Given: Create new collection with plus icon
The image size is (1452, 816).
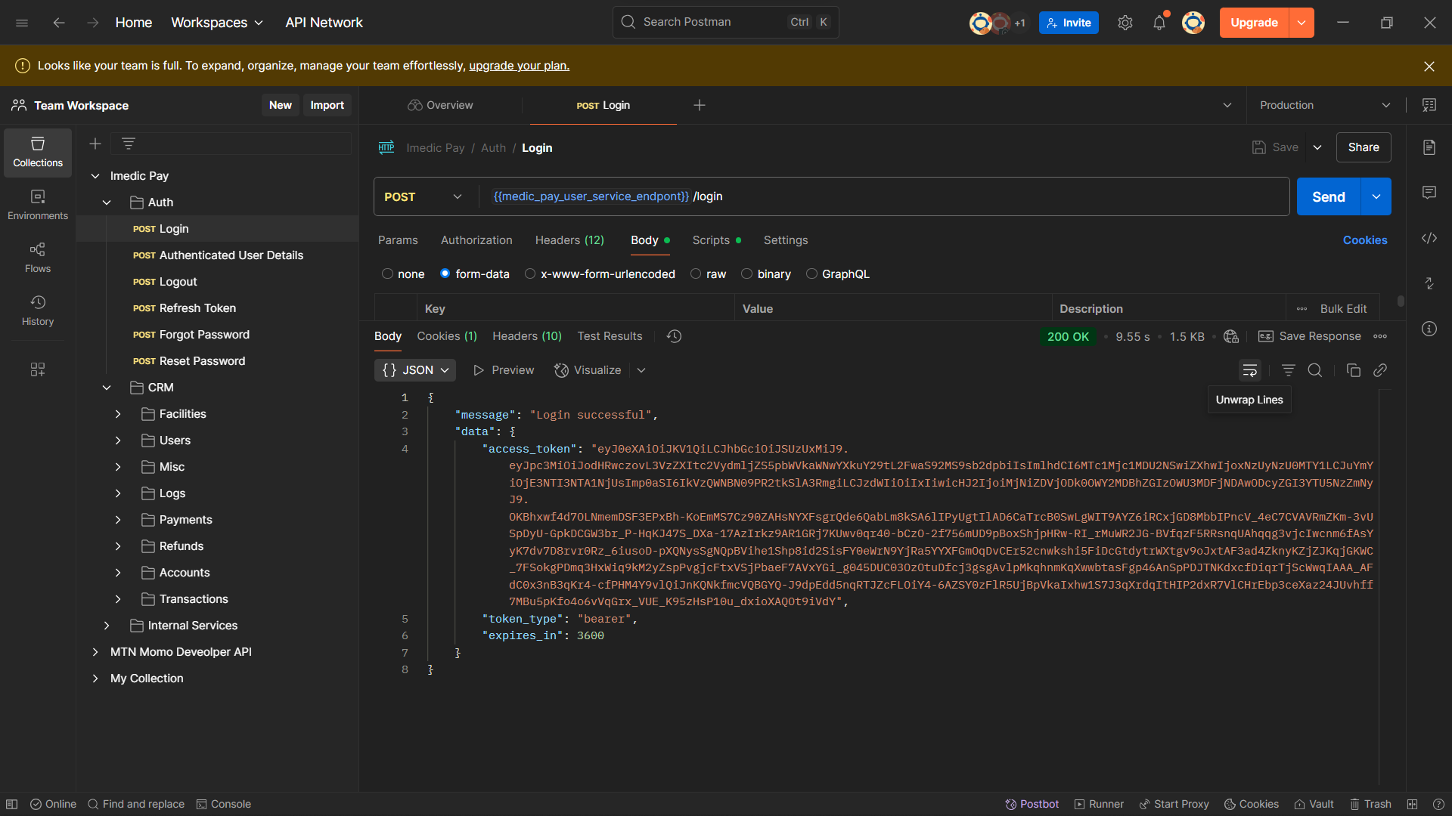Looking at the screenshot, I should click(95, 144).
